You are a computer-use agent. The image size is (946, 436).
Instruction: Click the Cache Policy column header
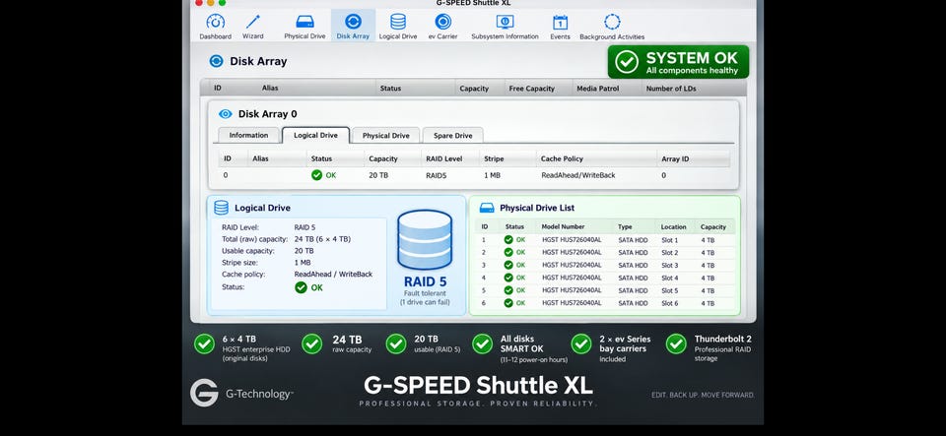tap(562, 159)
